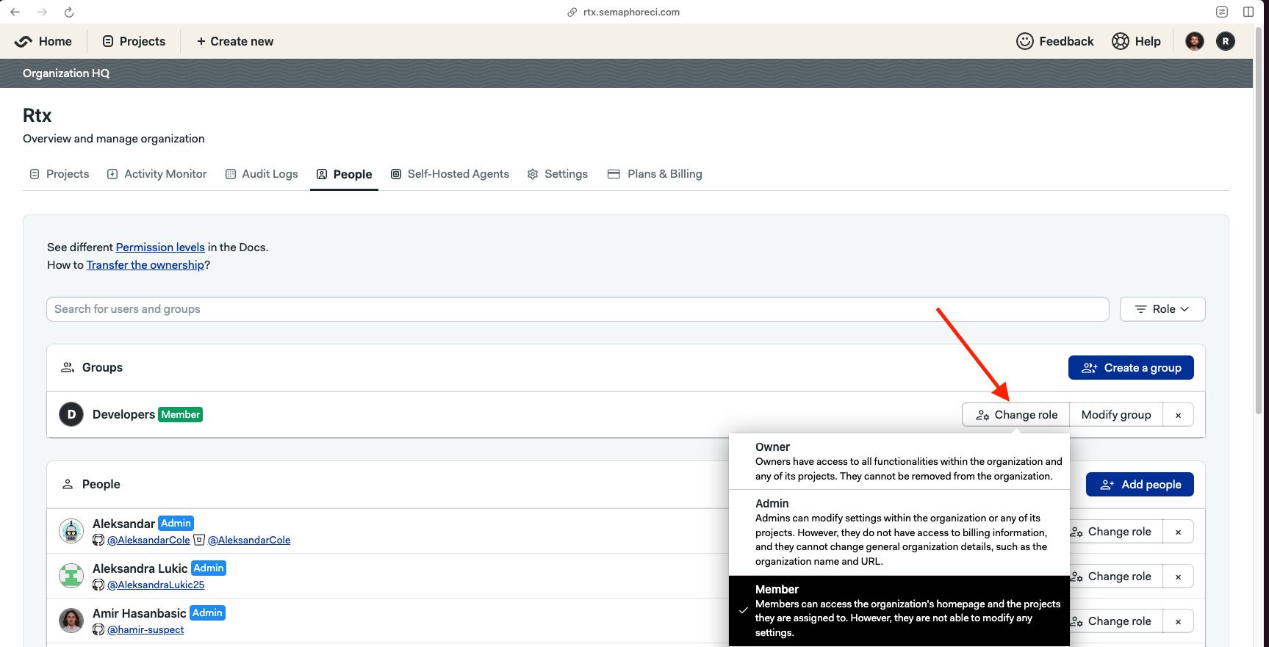Click the browser split view icon
Viewport: 1269px width, 647px height.
pos(1248,12)
